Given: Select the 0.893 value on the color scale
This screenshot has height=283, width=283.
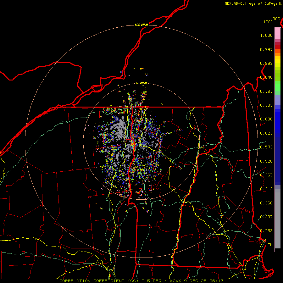Looking at the screenshot, I should pyautogui.click(x=266, y=63).
